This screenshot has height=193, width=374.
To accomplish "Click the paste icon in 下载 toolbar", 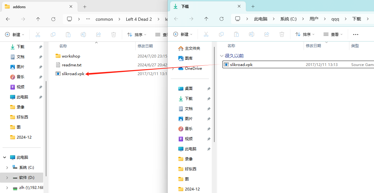I will (x=236, y=34).
